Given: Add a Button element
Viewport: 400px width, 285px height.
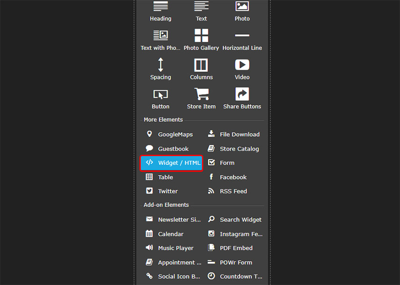Looking at the screenshot, I should pos(160,94).
